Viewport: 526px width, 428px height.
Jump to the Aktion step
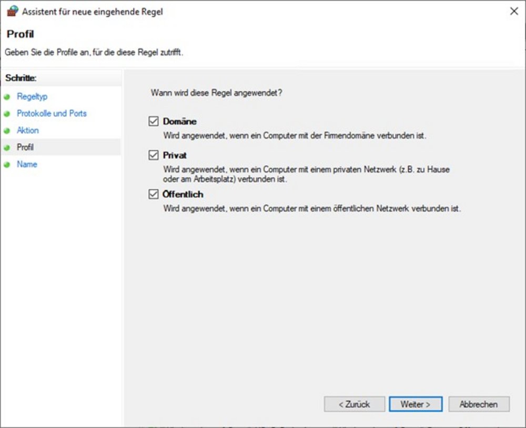28,130
